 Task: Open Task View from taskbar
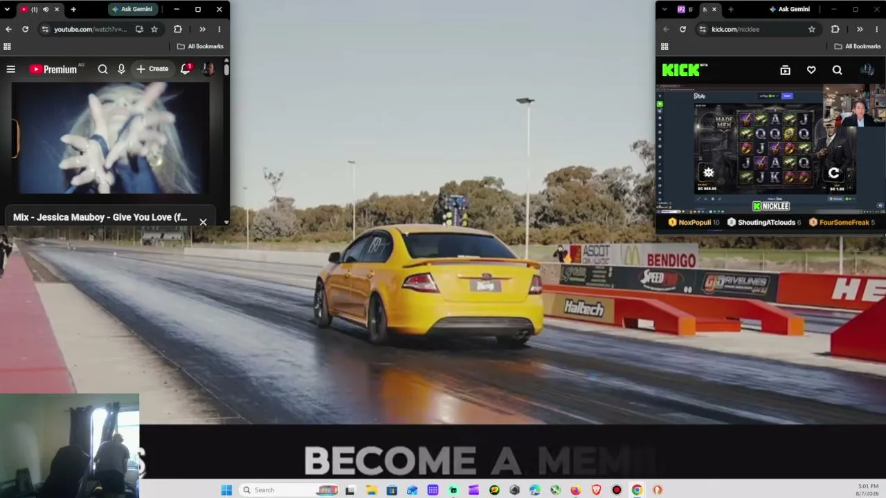(350, 490)
